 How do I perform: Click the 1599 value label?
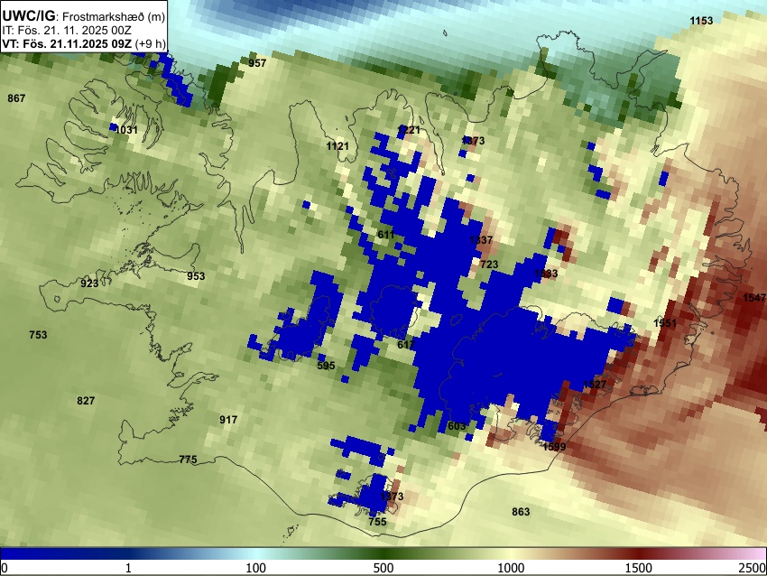point(555,446)
